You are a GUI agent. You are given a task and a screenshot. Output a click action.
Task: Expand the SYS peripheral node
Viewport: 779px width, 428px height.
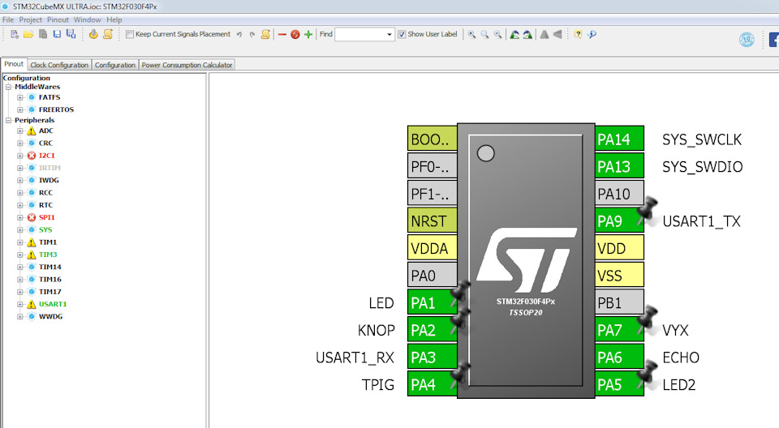pyautogui.click(x=19, y=230)
